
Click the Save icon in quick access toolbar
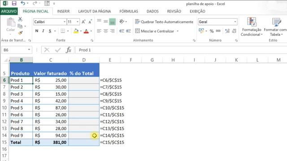tap(14, 3)
